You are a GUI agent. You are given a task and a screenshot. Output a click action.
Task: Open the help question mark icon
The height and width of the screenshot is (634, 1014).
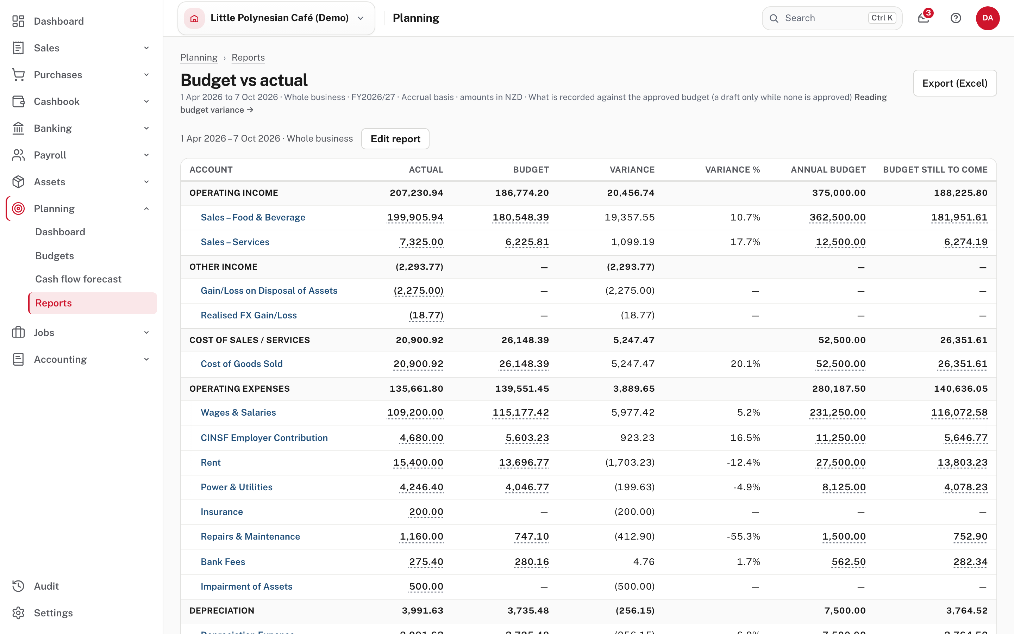pyautogui.click(x=956, y=18)
